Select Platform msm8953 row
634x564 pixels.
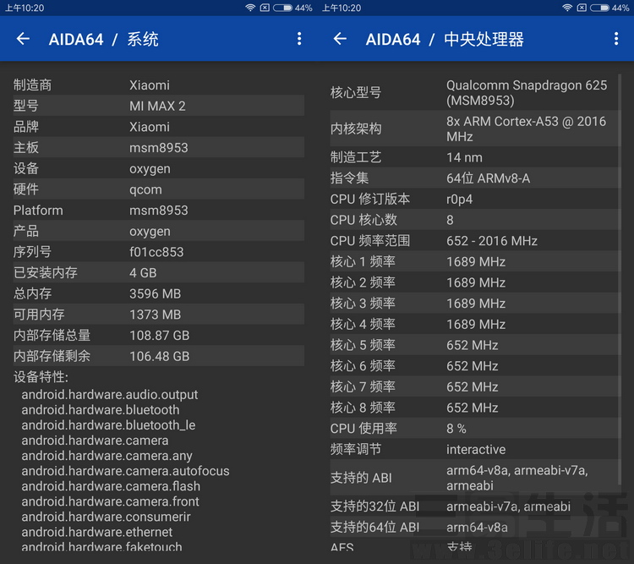(159, 210)
